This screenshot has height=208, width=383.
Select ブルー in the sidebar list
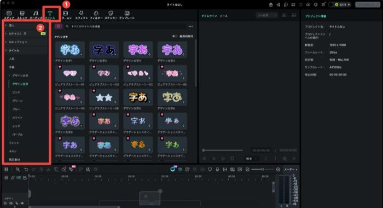16,109
